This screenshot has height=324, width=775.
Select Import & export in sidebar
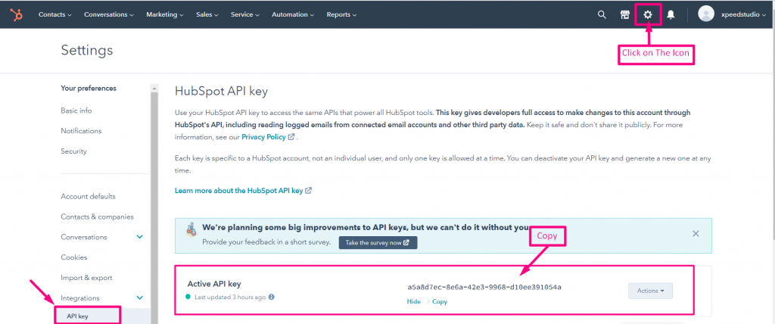tap(86, 278)
